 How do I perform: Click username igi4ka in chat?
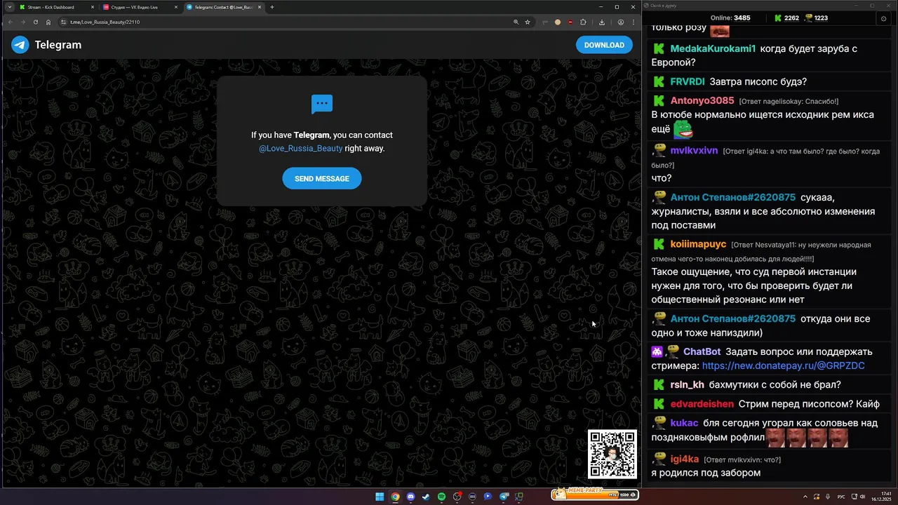[x=685, y=459]
